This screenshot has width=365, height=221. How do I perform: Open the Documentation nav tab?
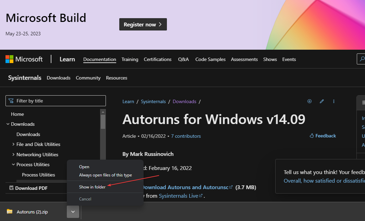click(x=100, y=59)
